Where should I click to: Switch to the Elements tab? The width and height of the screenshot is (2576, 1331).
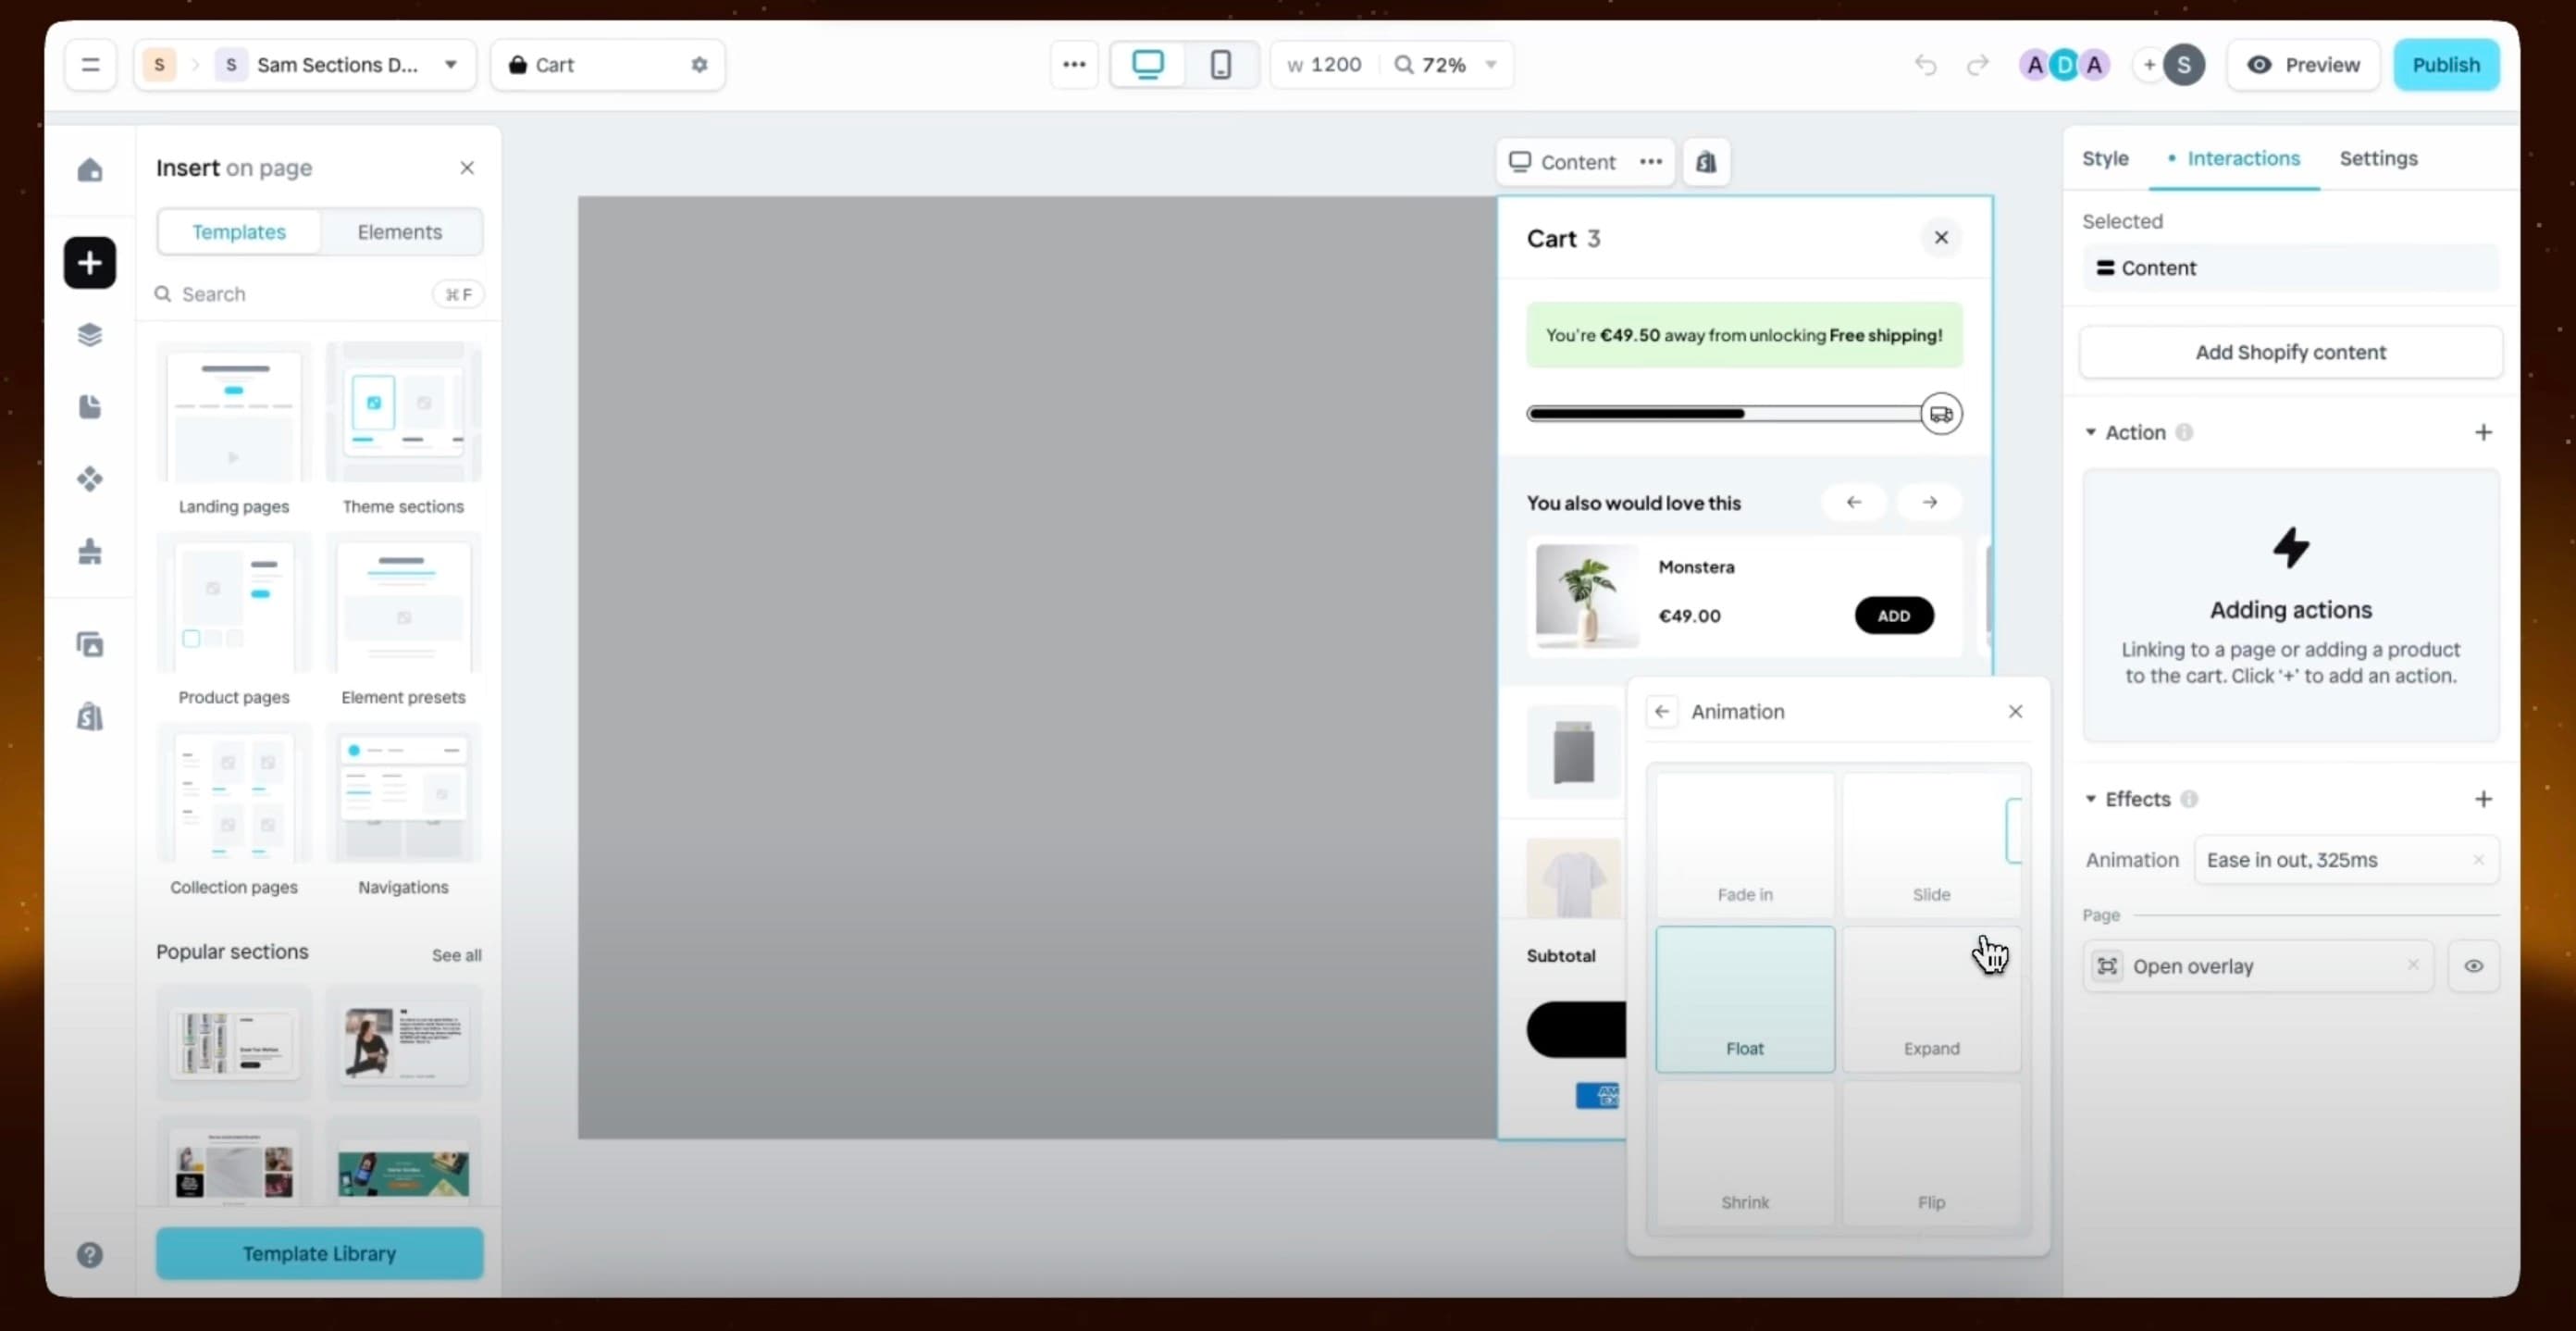pos(400,232)
